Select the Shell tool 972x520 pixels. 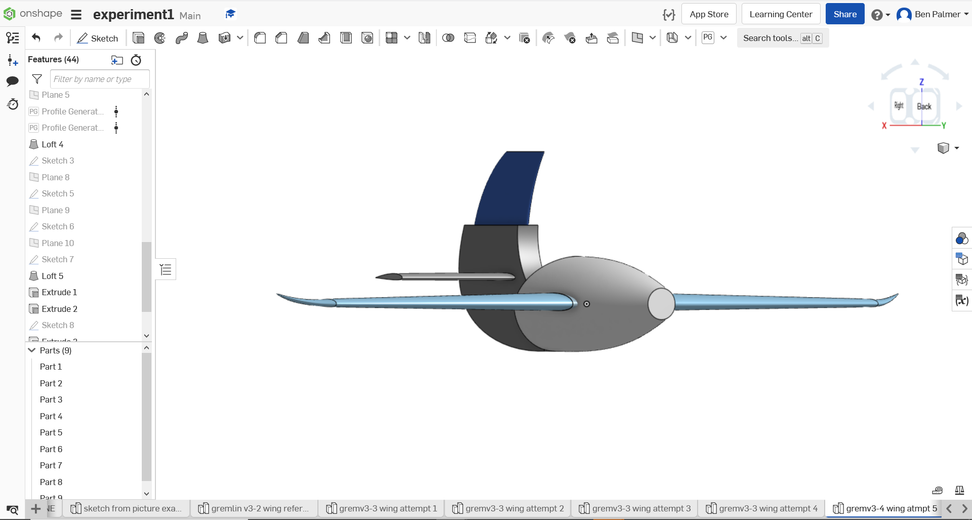click(346, 38)
